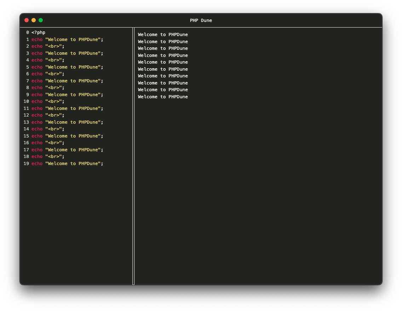Select line number 7 in the gutter
The image size is (402, 311).
pos(28,81)
